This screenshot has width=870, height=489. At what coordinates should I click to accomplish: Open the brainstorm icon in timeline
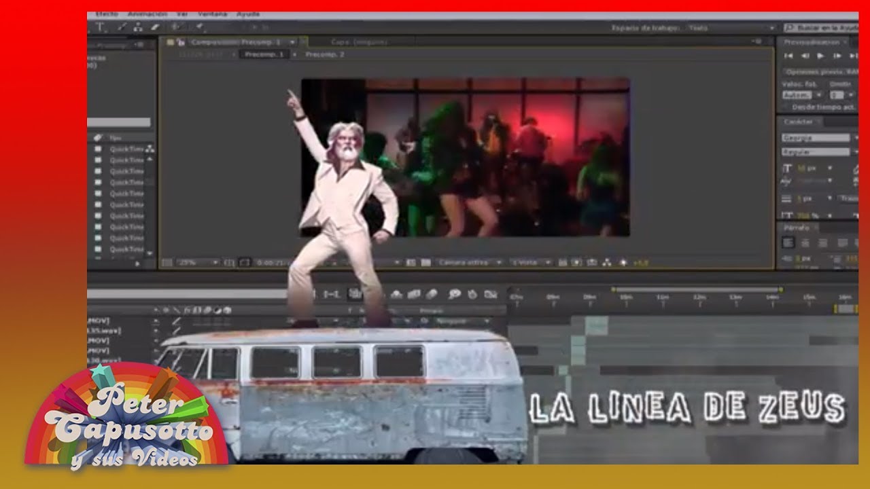(454, 294)
